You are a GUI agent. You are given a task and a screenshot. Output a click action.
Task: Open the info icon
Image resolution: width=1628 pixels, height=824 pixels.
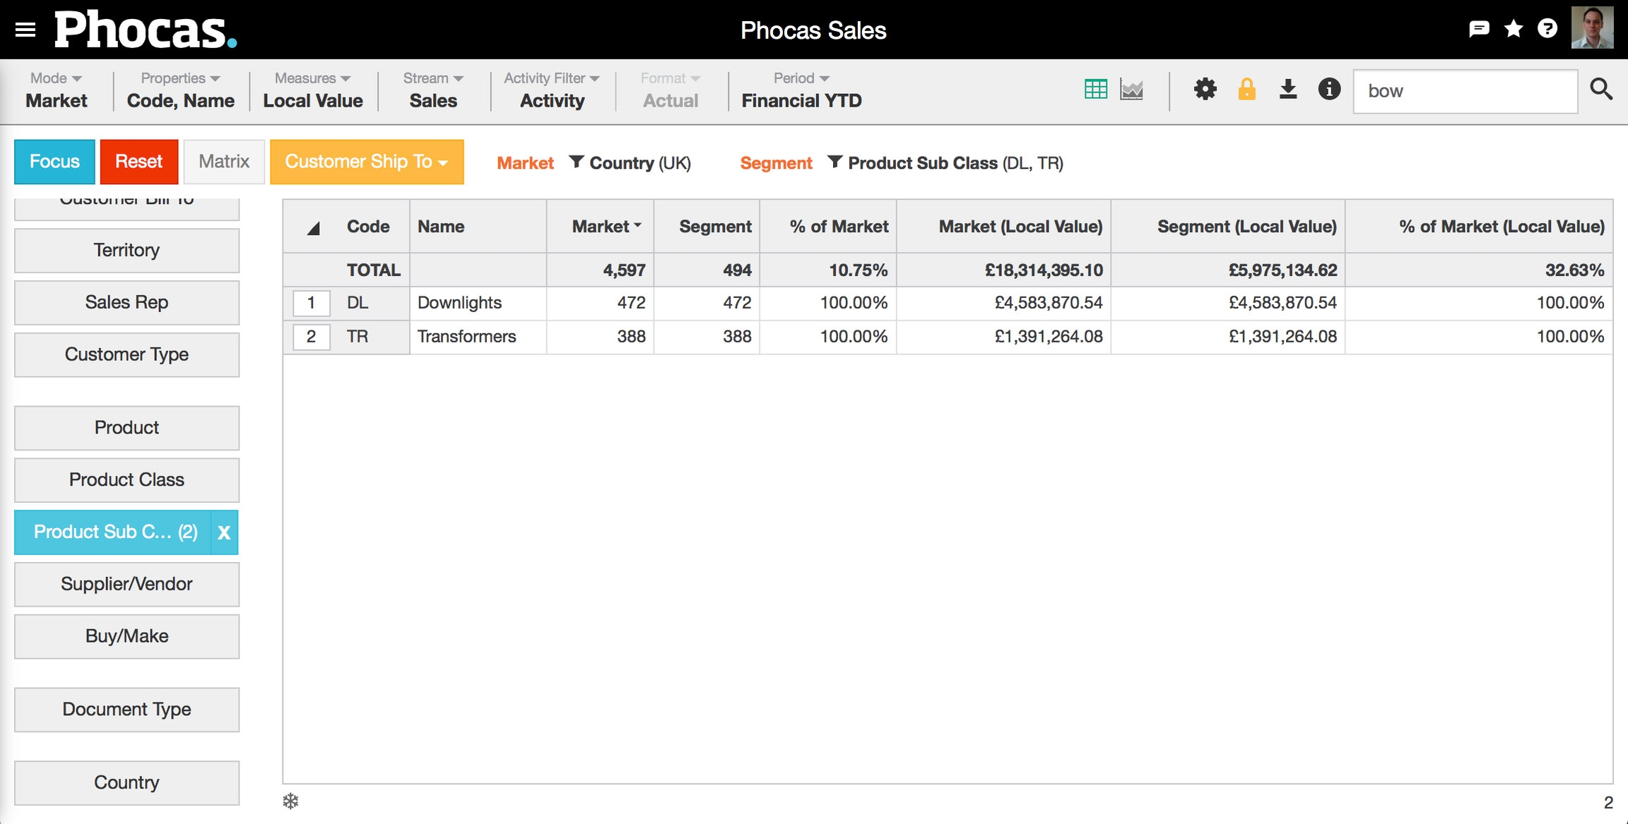[x=1328, y=90]
